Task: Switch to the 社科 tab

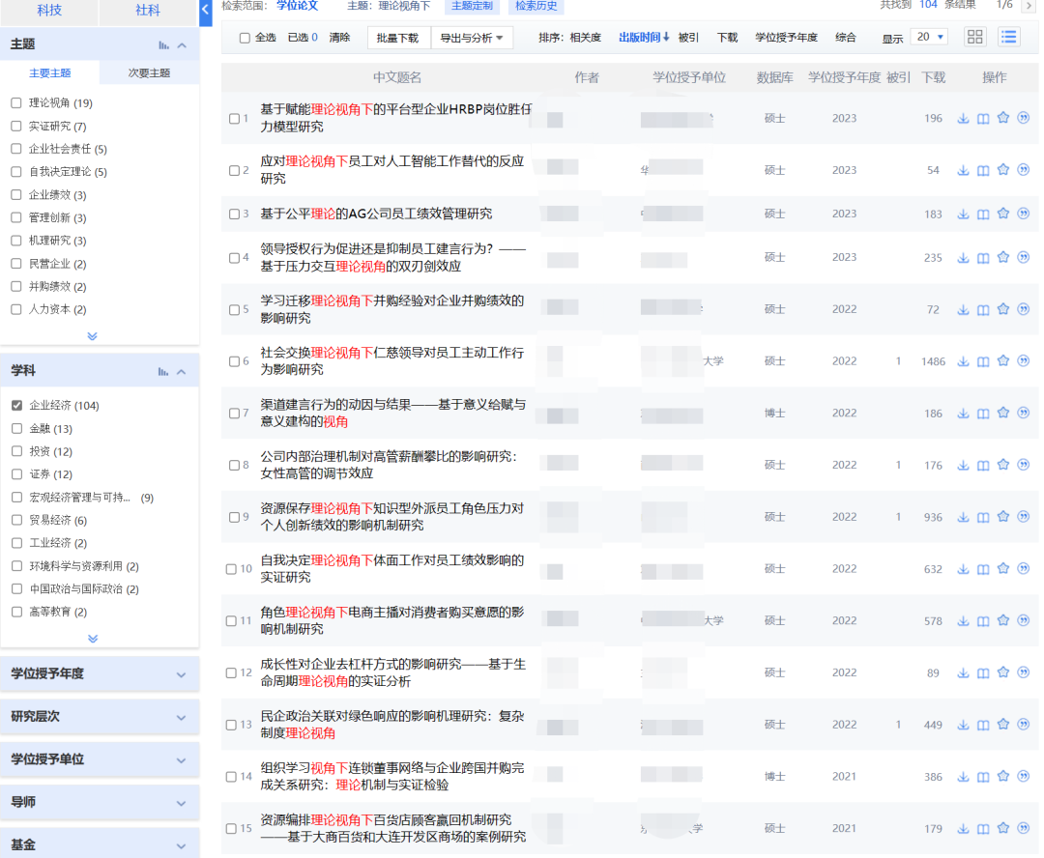Action: point(148,10)
